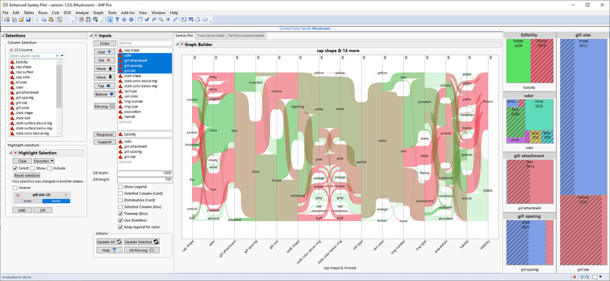Select the annotate pencil tool
This screenshot has height=281, width=610.
[174, 20]
